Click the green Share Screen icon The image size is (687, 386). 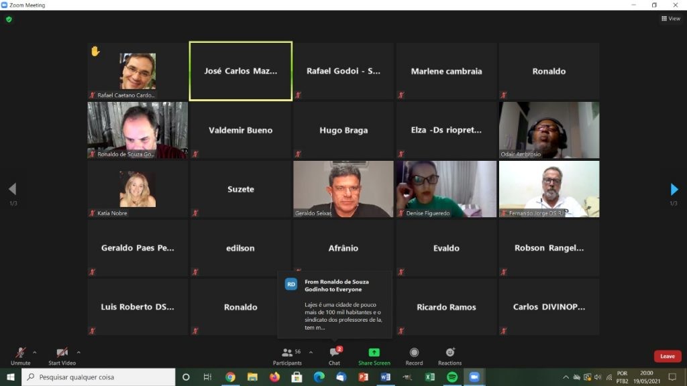pos(374,355)
